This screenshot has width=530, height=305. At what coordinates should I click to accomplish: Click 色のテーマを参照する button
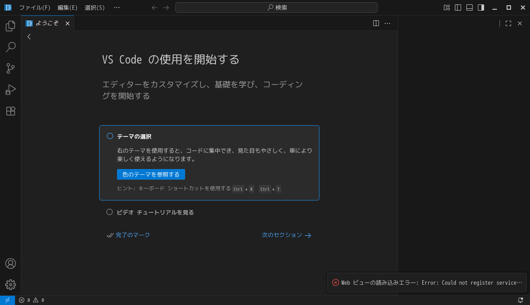(151, 174)
